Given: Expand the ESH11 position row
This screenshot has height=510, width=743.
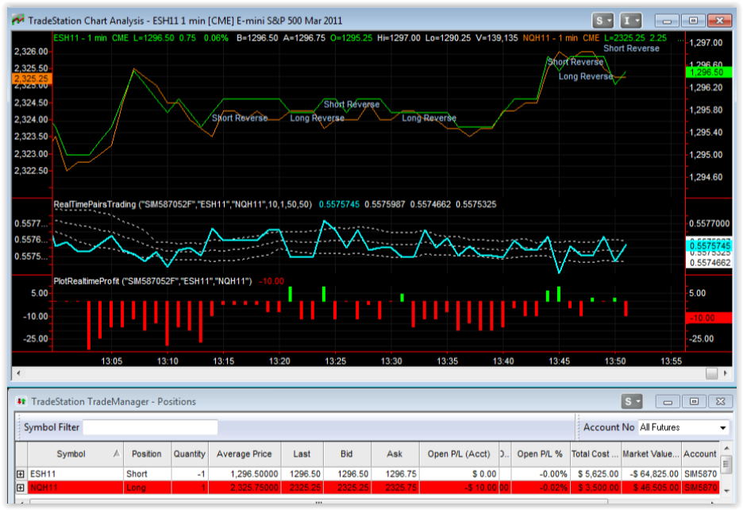Looking at the screenshot, I should pyautogui.click(x=21, y=474).
